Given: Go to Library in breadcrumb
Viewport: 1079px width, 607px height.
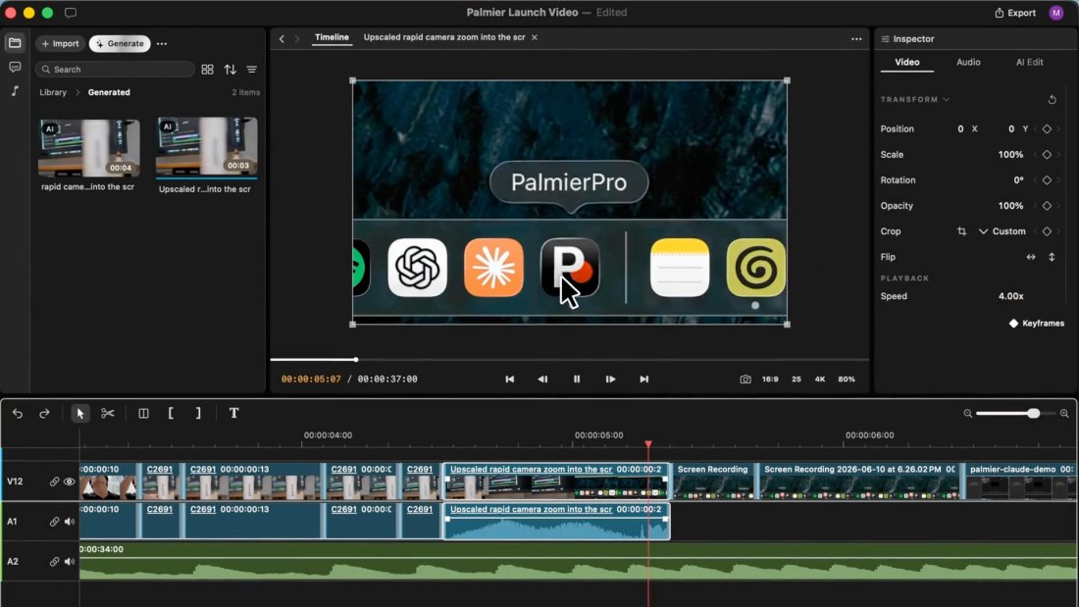Looking at the screenshot, I should (53, 92).
